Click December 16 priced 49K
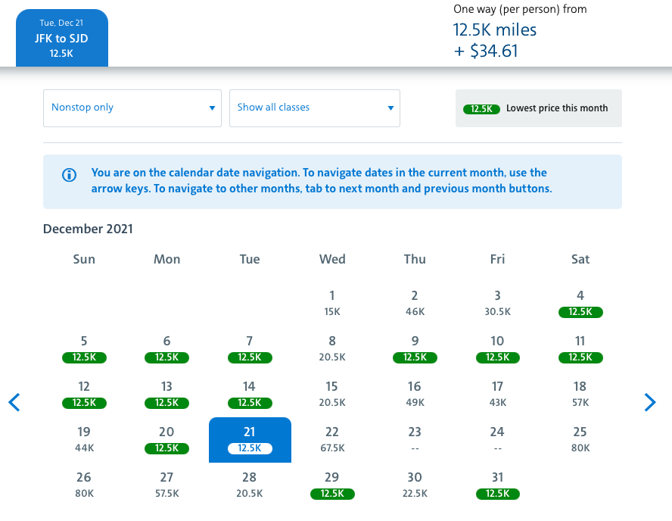Viewport: 672px width, 521px height. pyautogui.click(x=415, y=394)
